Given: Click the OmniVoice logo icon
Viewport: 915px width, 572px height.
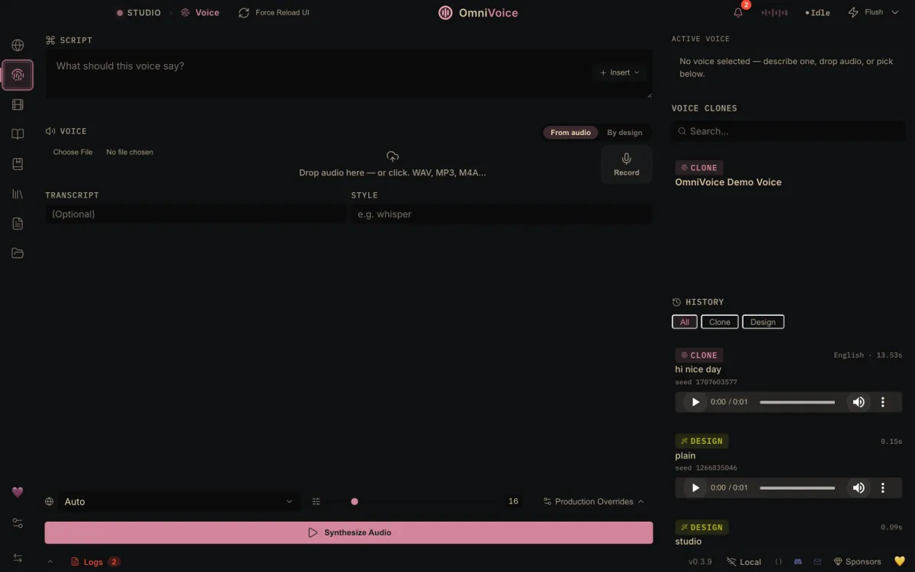Looking at the screenshot, I should point(445,12).
